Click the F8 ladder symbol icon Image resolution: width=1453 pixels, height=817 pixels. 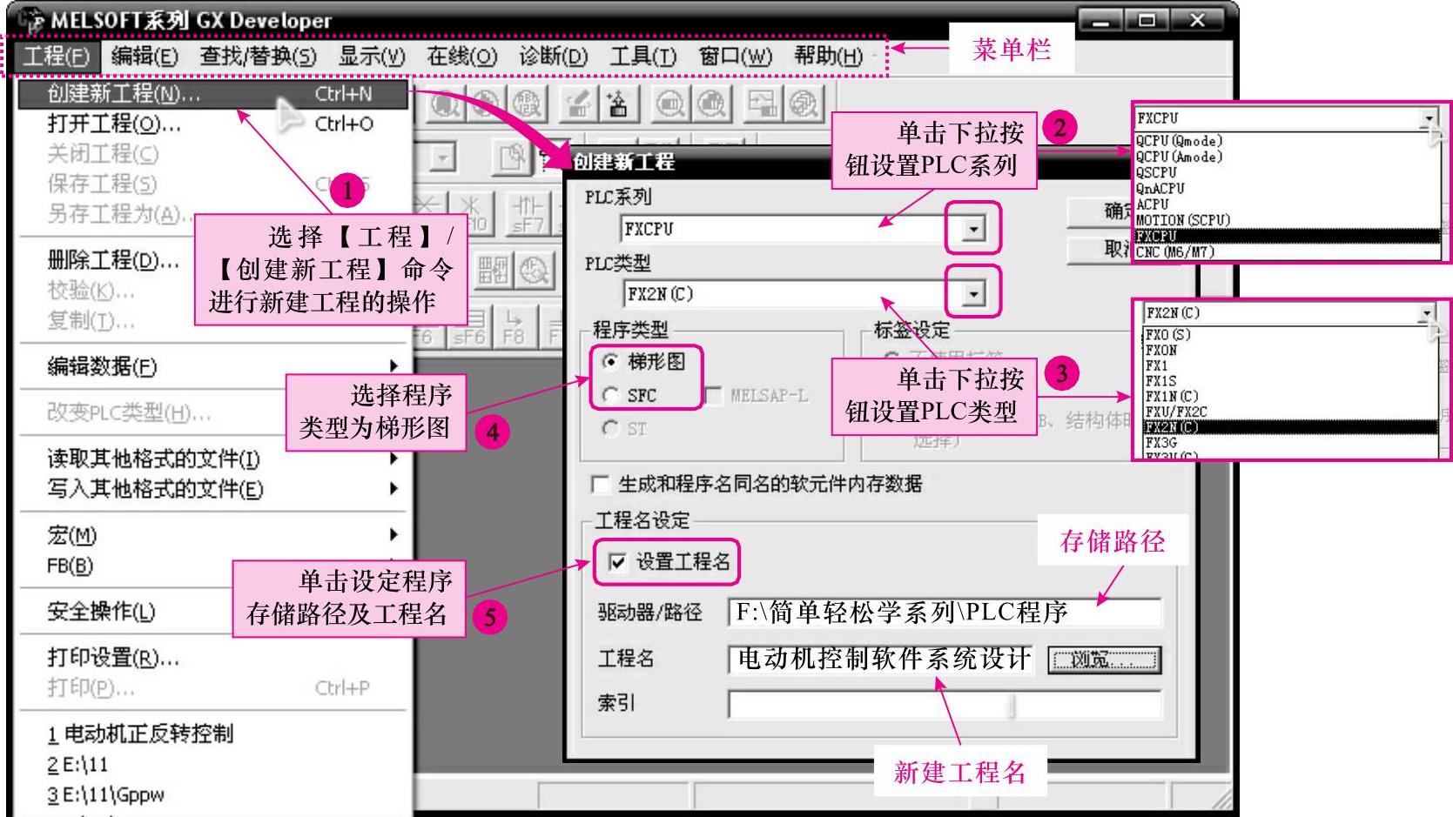(x=514, y=325)
